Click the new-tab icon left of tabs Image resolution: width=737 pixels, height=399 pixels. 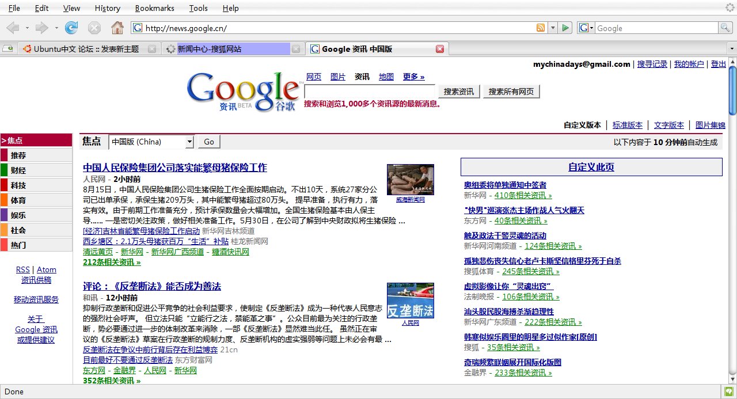[8, 49]
